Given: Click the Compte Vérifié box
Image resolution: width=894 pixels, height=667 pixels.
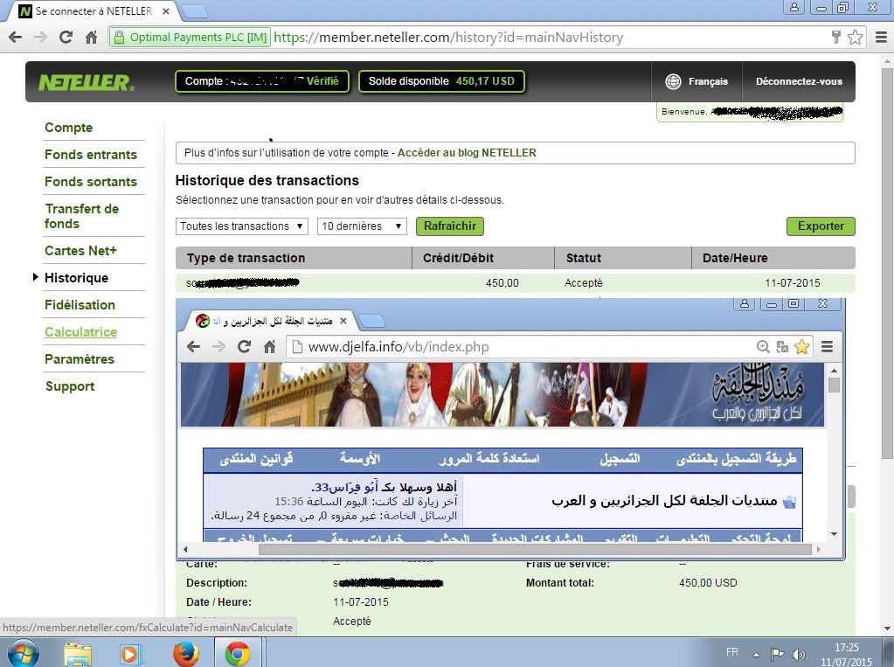Looking at the screenshot, I should (x=261, y=81).
